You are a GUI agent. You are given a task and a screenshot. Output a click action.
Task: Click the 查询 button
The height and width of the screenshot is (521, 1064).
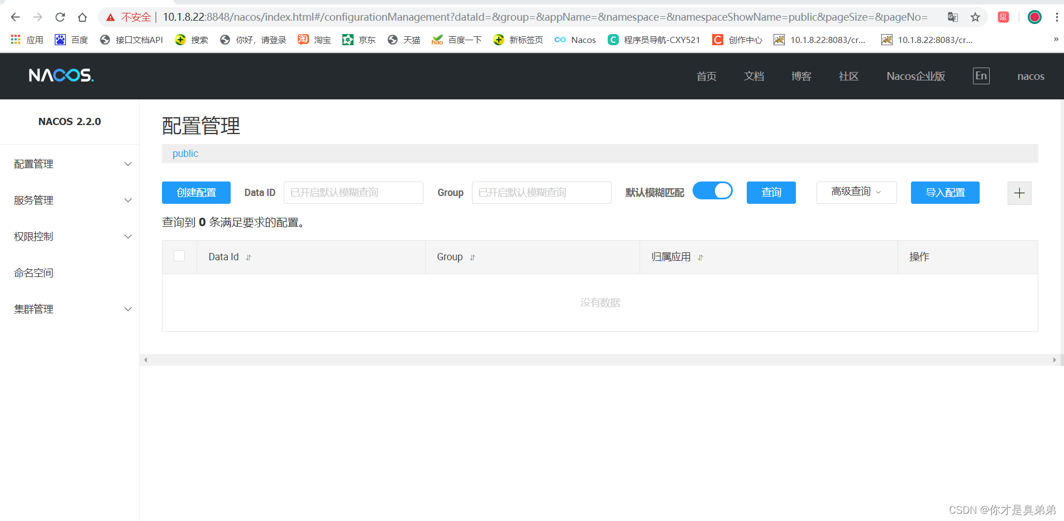pyautogui.click(x=771, y=193)
